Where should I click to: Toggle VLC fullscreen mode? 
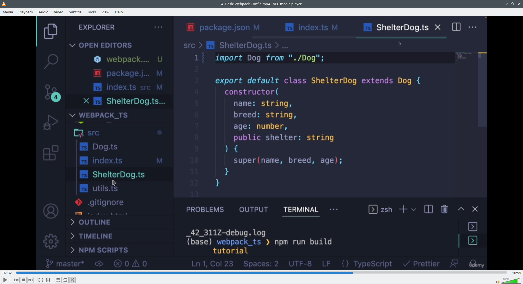(x=41, y=280)
